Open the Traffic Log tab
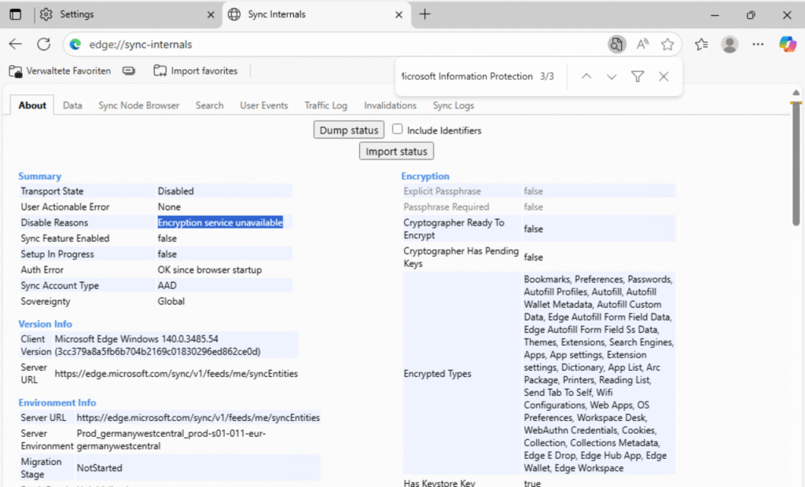Viewport: 805px width, 487px height. coord(325,105)
